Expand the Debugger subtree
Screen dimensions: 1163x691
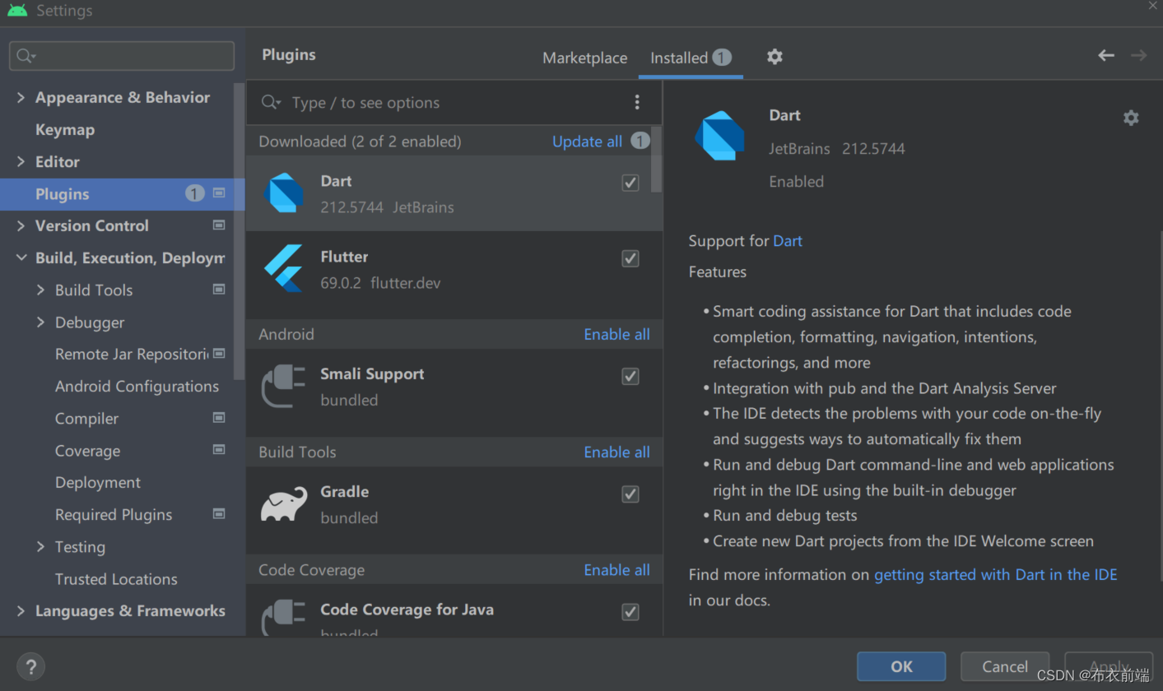pos(41,322)
